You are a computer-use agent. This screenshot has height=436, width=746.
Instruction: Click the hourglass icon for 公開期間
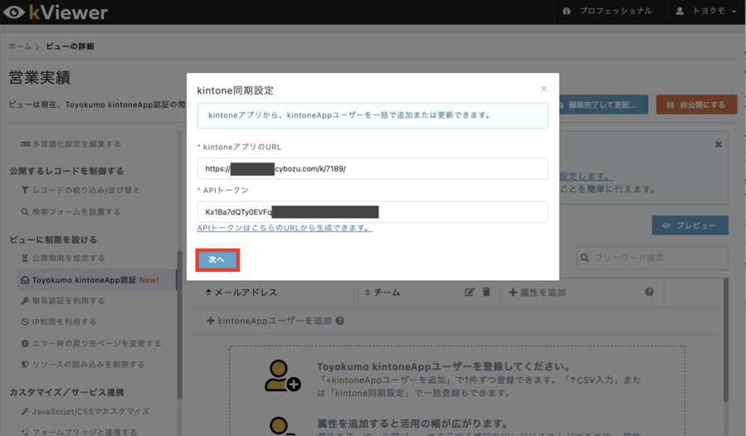click(x=25, y=258)
